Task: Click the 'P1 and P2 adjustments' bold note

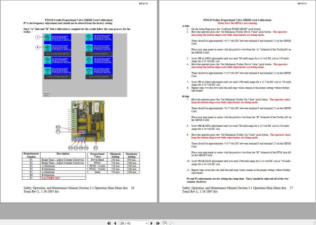Action: coord(238,180)
